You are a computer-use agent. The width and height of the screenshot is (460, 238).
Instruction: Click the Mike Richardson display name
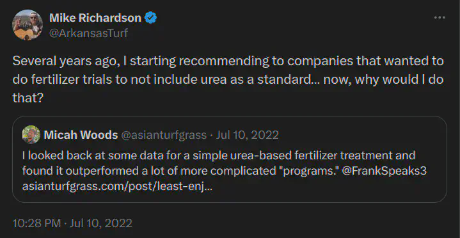(95, 18)
